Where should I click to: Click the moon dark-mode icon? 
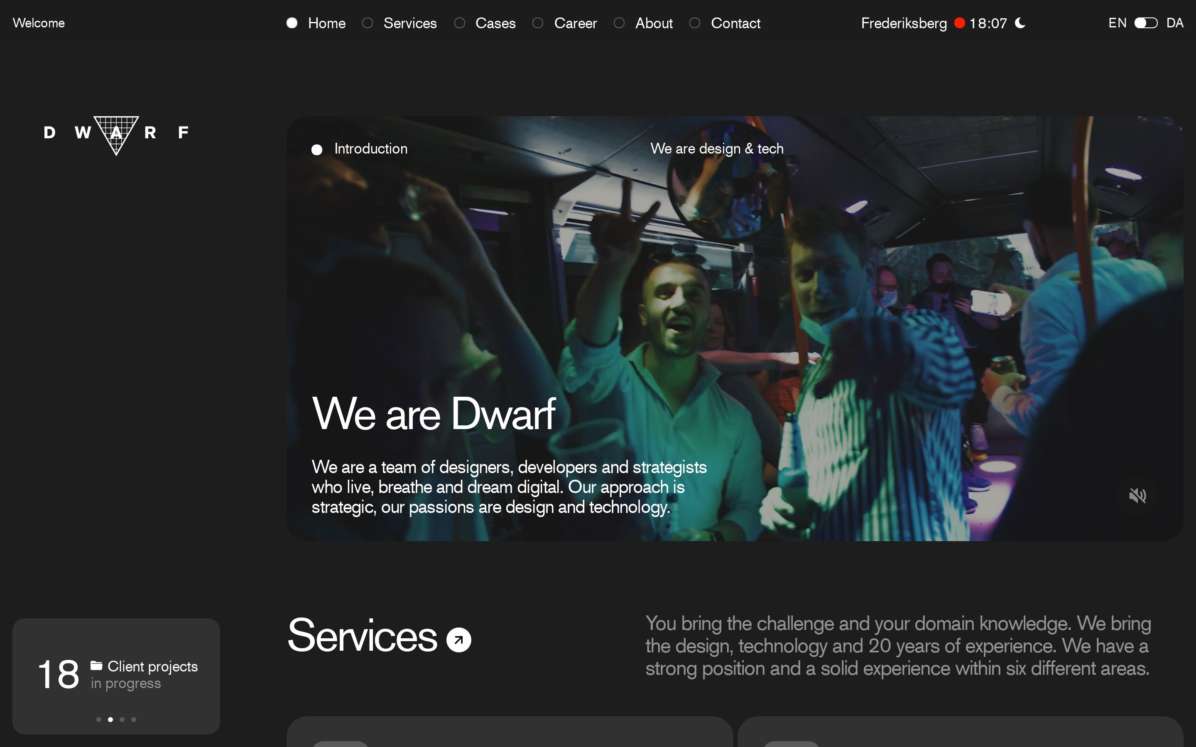point(1020,23)
